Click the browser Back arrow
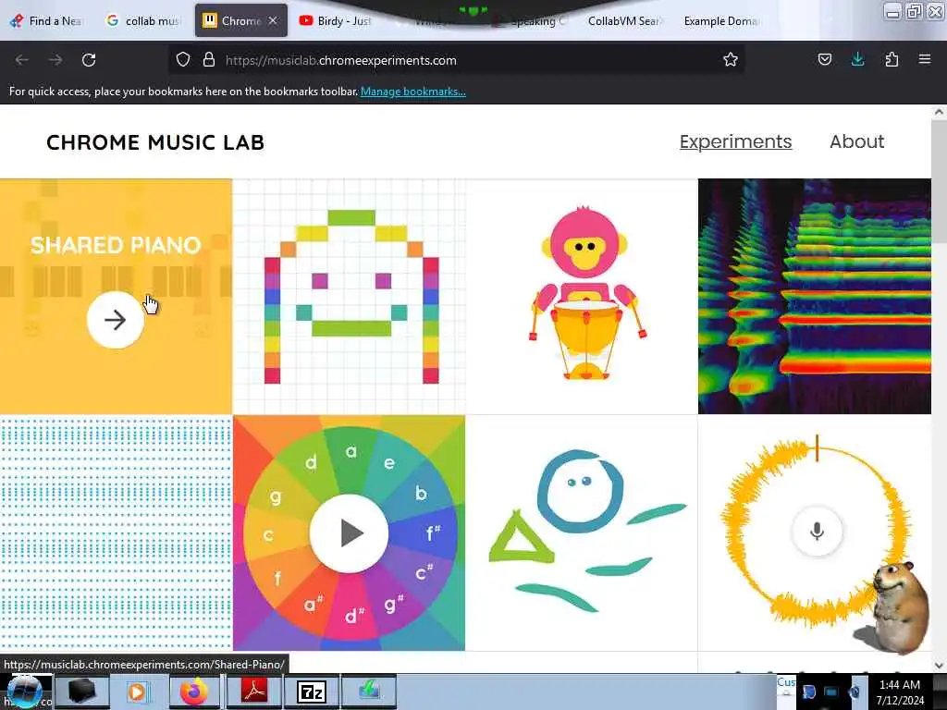 [22, 60]
